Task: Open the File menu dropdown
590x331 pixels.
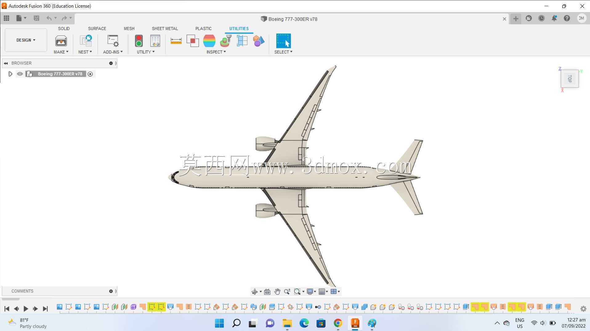Action: point(21,18)
